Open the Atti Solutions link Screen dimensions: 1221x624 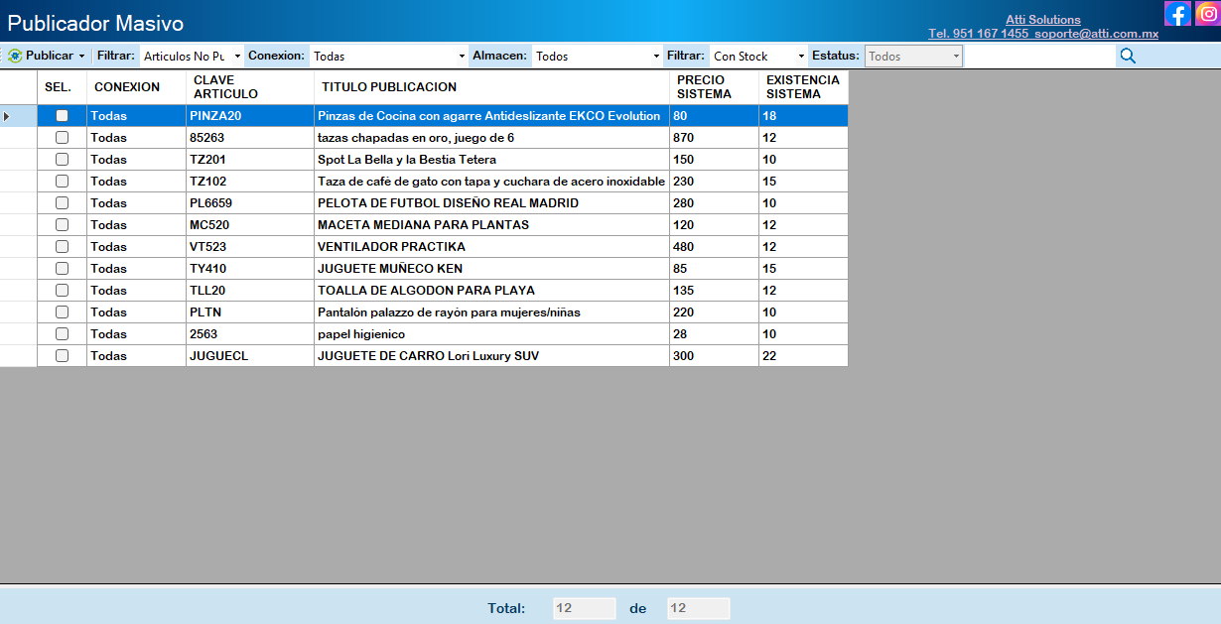pyautogui.click(x=1042, y=20)
